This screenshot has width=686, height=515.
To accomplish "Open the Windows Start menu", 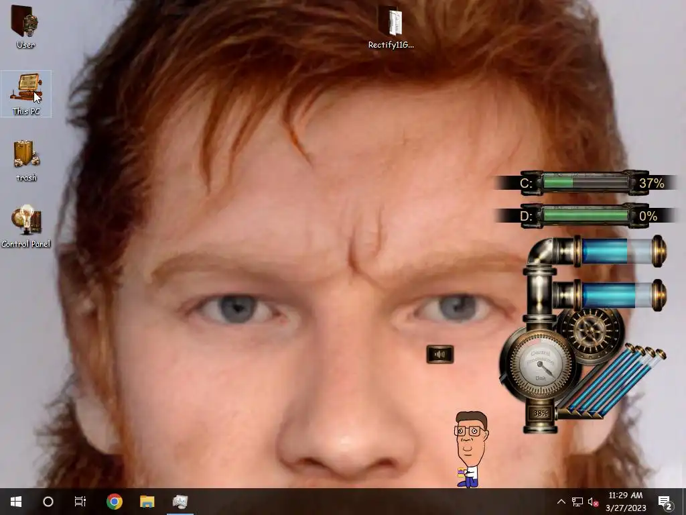I will click(16, 502).
